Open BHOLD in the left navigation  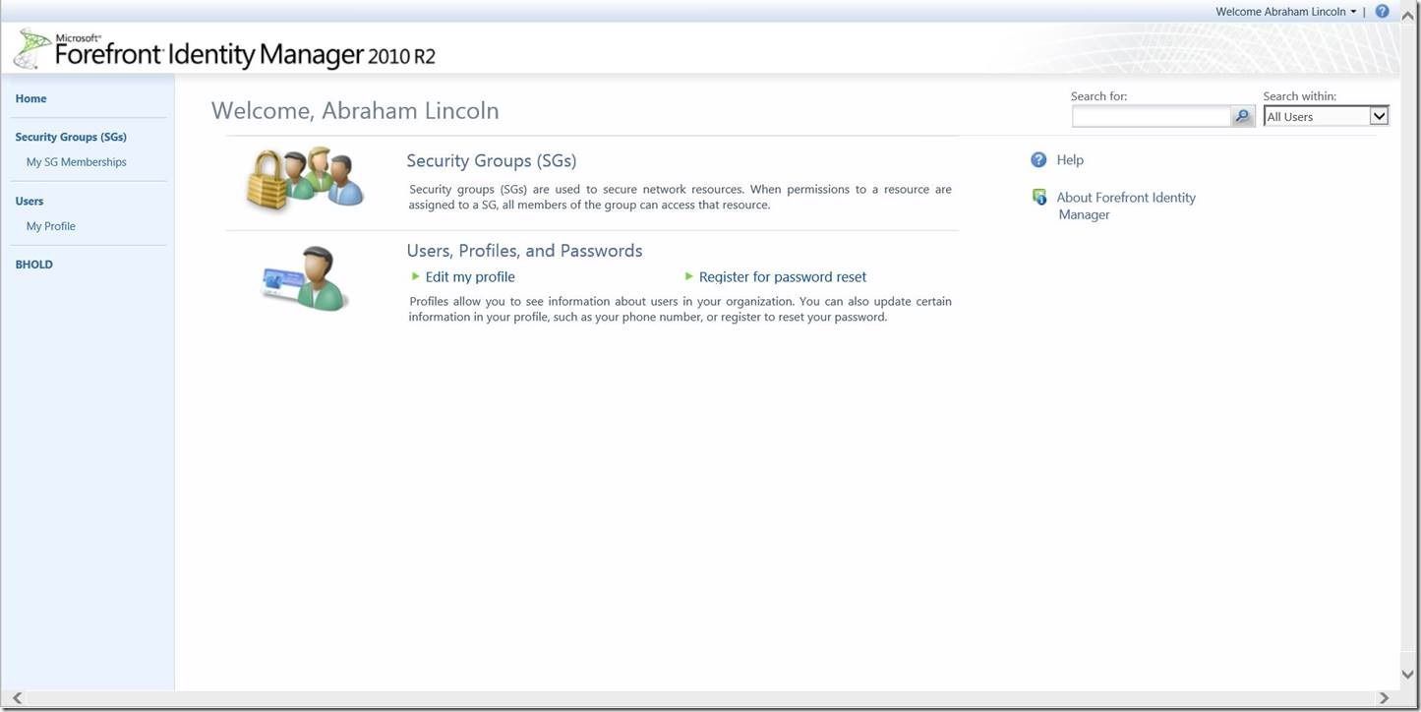tap(34, 265)
